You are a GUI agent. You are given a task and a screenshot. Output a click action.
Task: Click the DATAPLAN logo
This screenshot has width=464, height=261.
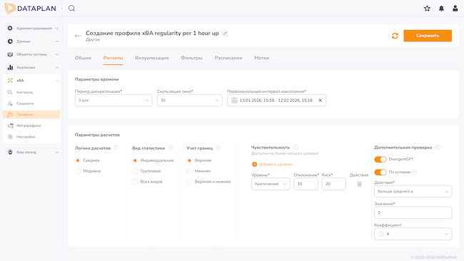[31, 9]
